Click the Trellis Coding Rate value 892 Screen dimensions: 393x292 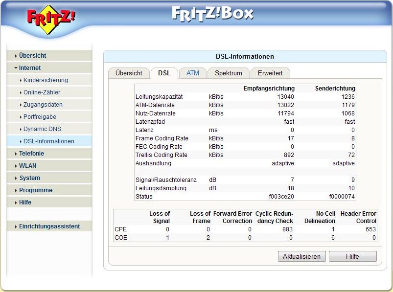click(289, 155)
